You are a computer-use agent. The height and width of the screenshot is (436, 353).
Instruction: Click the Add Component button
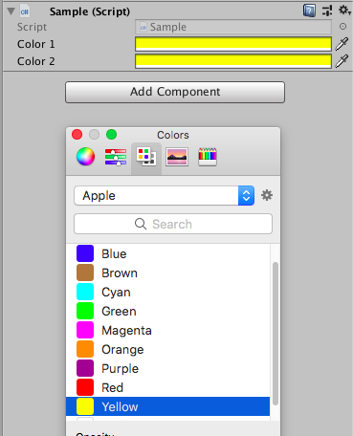pyautogui.click(x=175, y=92)
